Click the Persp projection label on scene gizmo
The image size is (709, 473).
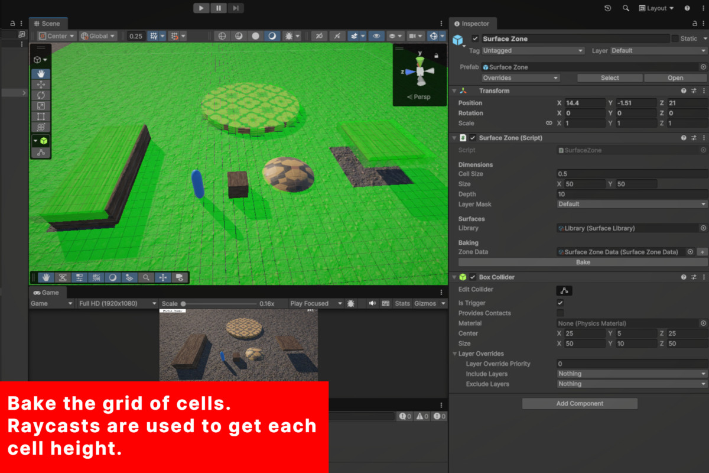419,97
